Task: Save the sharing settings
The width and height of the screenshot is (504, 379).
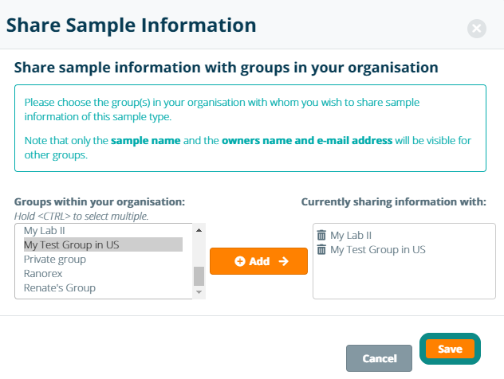Action: coord(450,350)
